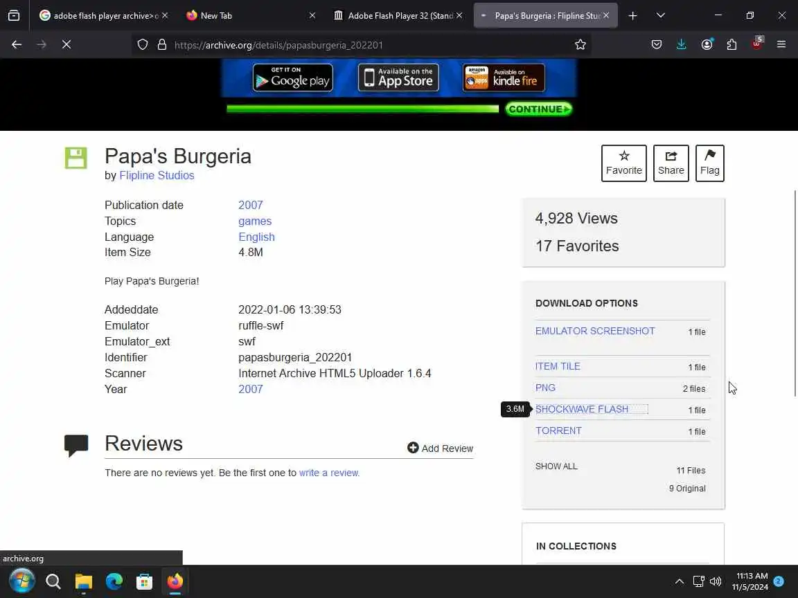Open clock showing 11:13 AM
This screenshot has width=798, height=598.
pyautogui.click(x=751, y=581)
